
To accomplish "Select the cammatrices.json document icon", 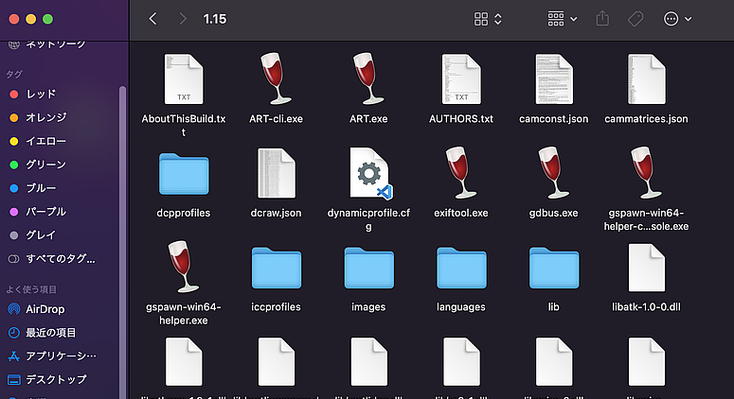I will [x=647, y=79].
